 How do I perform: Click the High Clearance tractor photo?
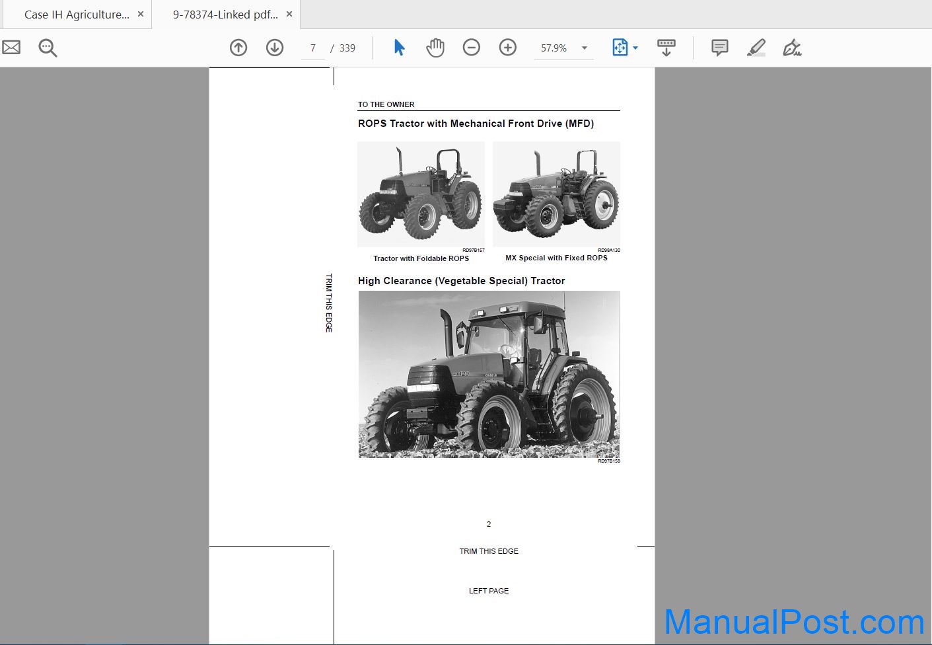(x=489, y=374)
